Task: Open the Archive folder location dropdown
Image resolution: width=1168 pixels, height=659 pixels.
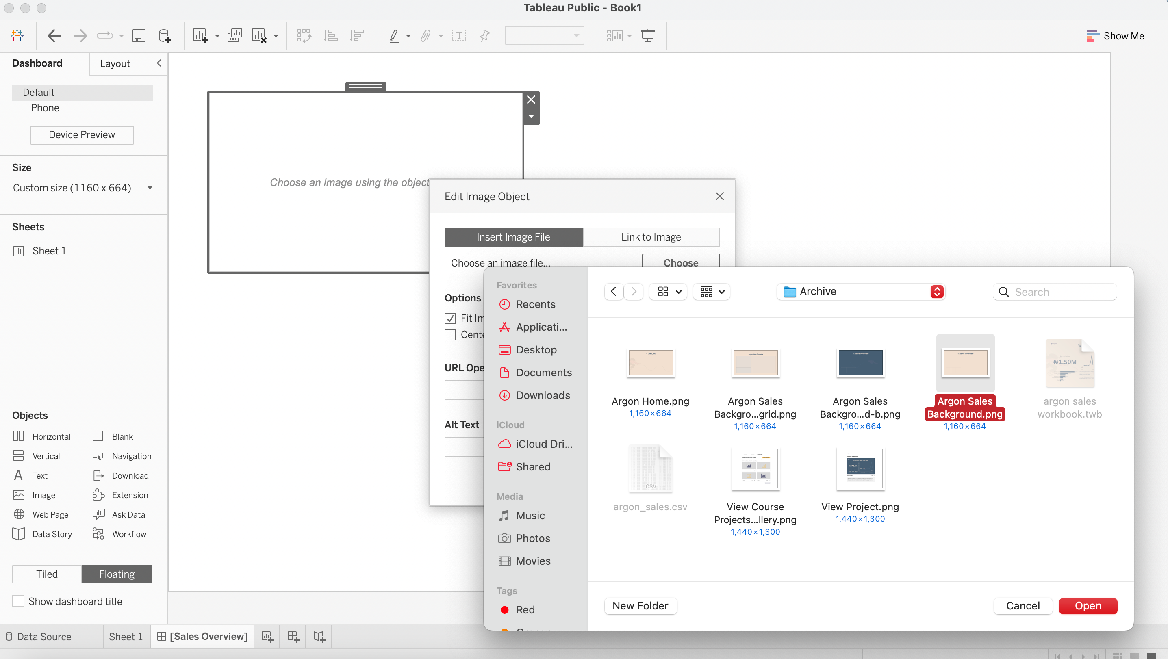Action: click(x=861, y=291)
